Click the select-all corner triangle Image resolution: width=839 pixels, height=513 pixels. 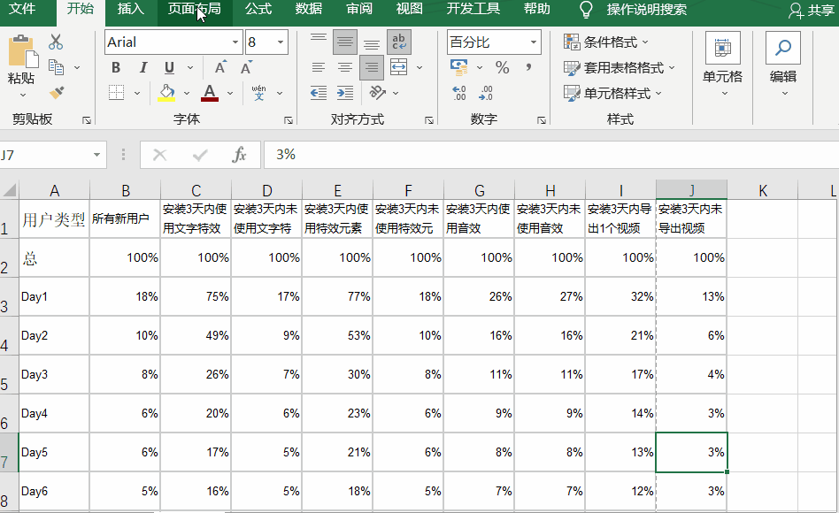[x=10, y=190]
